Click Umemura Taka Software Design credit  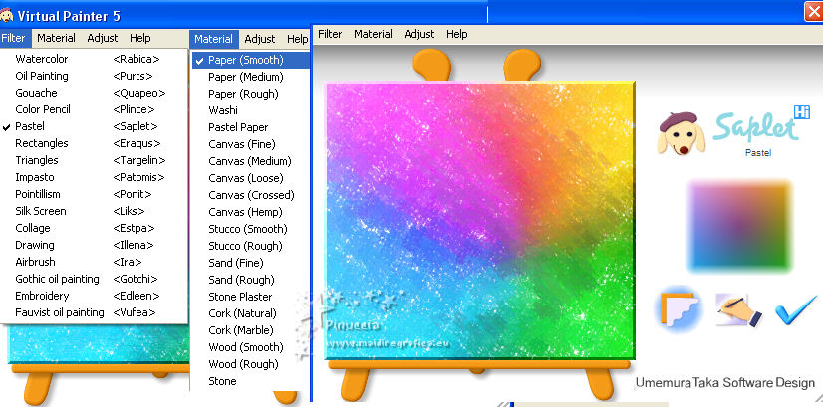(x=724, y=382)
